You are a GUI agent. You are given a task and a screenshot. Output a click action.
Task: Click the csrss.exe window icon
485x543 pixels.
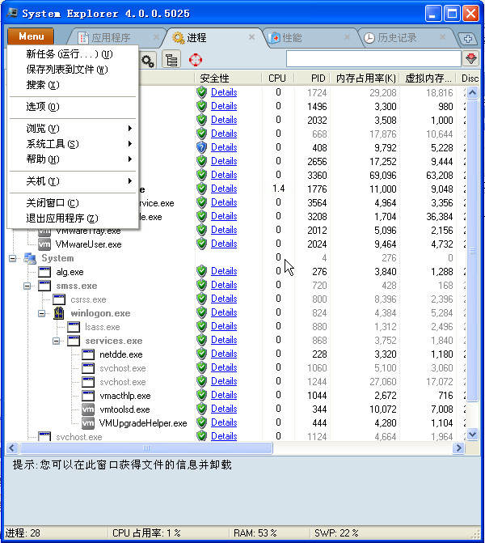59,299
